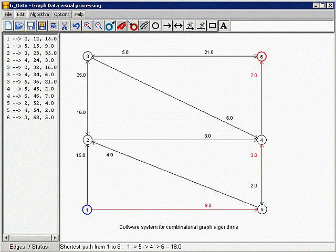The image size is (336, 252).
Task: Click the edge list horizontal scrollbar thumb
Action: point(30,237)
